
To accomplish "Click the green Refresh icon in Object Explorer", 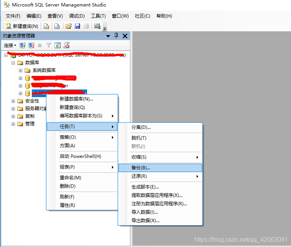I will pos(58,45).
